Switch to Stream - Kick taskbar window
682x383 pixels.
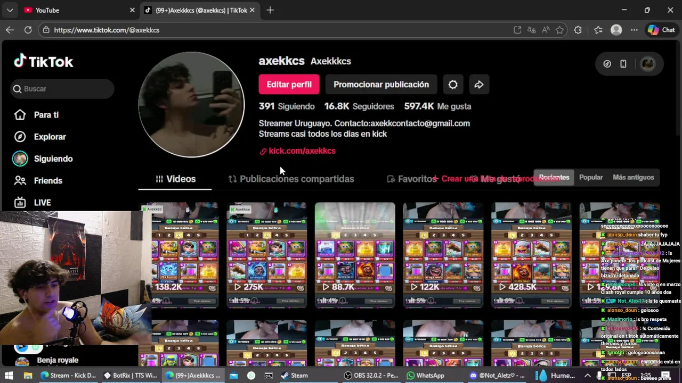click(x=68, y=376)
